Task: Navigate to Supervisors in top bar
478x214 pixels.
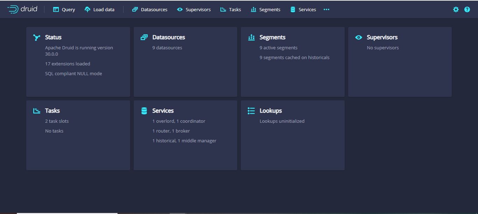Action: click(x=194, y=9)
